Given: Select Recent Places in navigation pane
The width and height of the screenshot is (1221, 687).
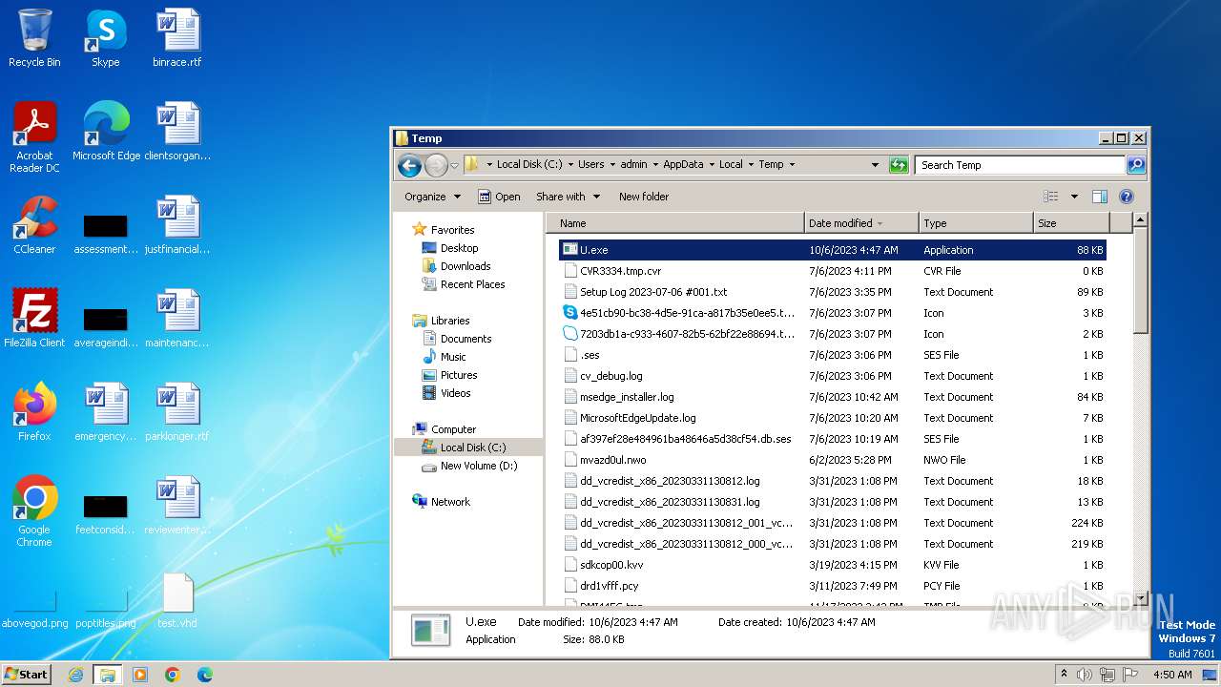Looking at the screenshot, I should point(472,284).
